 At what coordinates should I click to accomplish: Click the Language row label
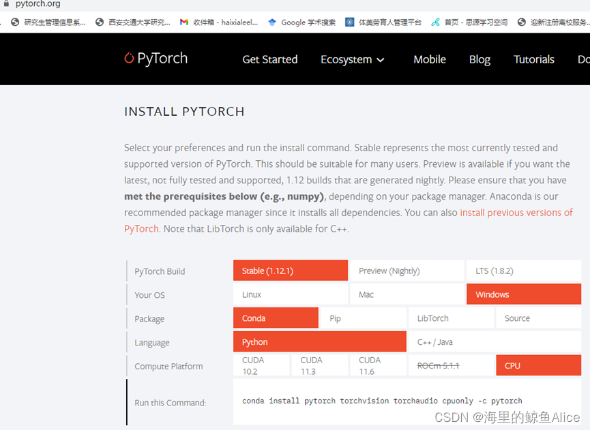[152, 342]
